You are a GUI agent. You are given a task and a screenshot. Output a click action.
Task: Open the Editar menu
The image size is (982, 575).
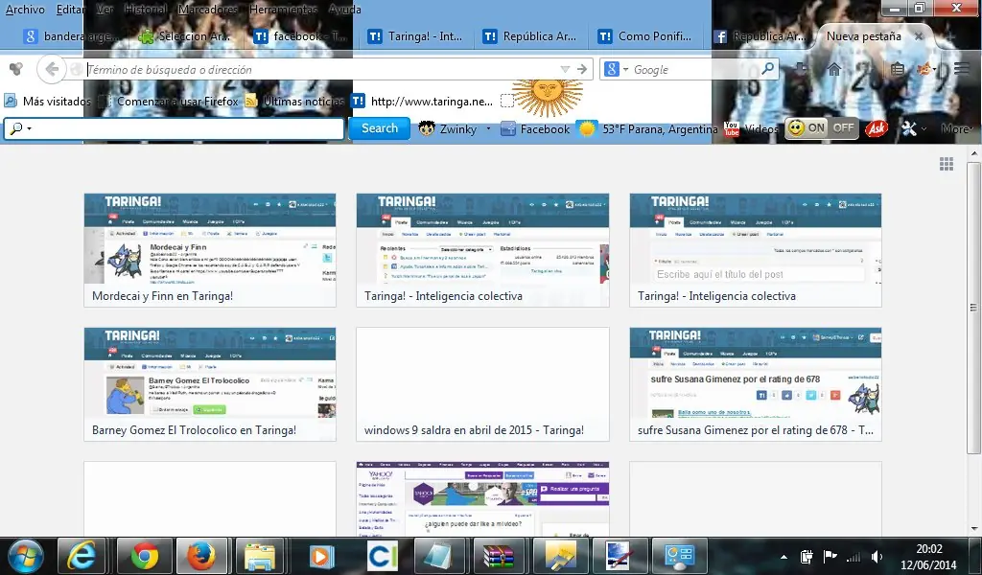[71, 10]
